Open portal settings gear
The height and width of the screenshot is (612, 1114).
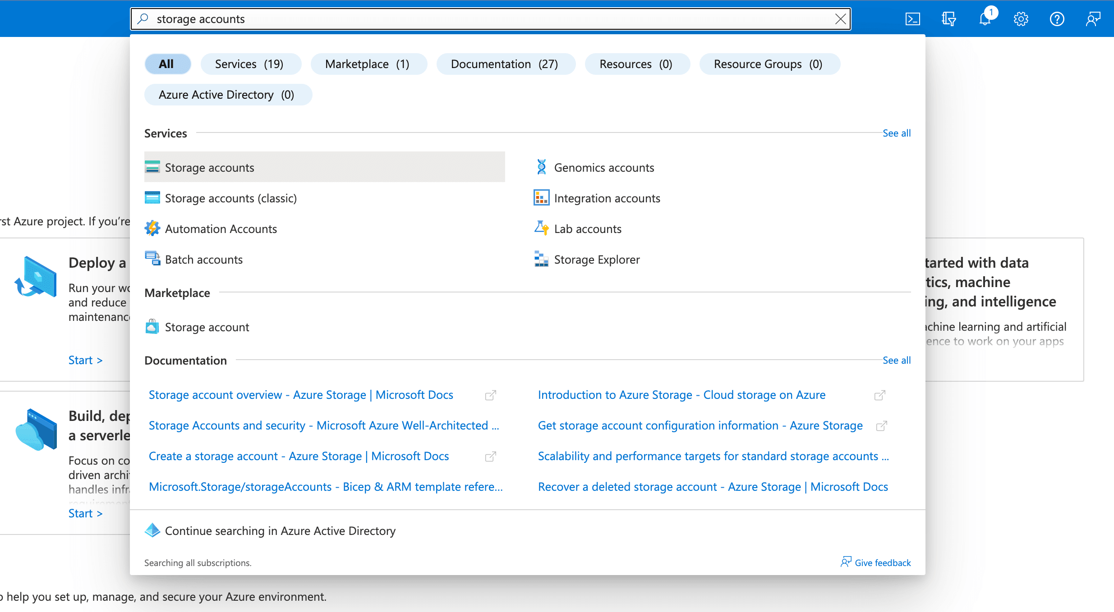pos(1021,19)
